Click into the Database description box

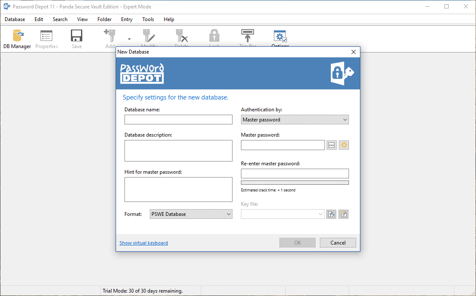point(178,151)
